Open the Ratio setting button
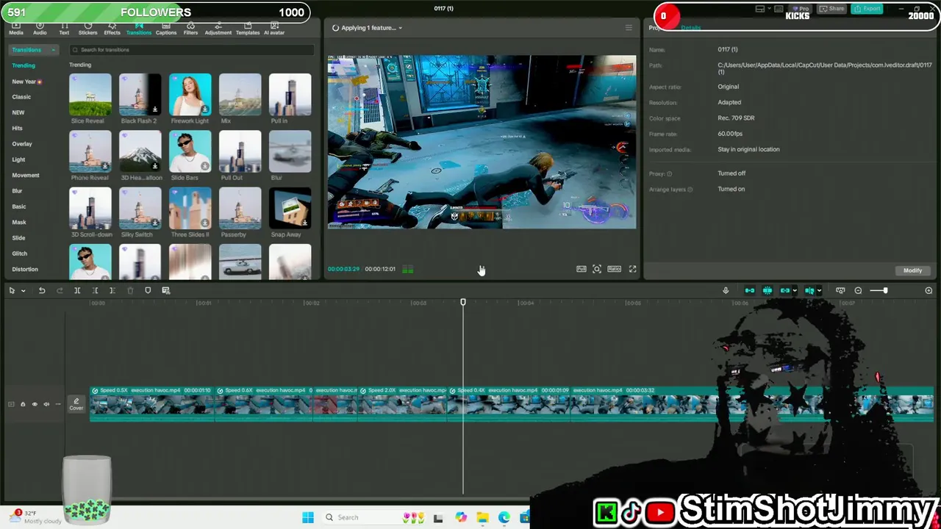Image resolution: width=941 pixels, height=529 pixels. click(x=614, y=269)
